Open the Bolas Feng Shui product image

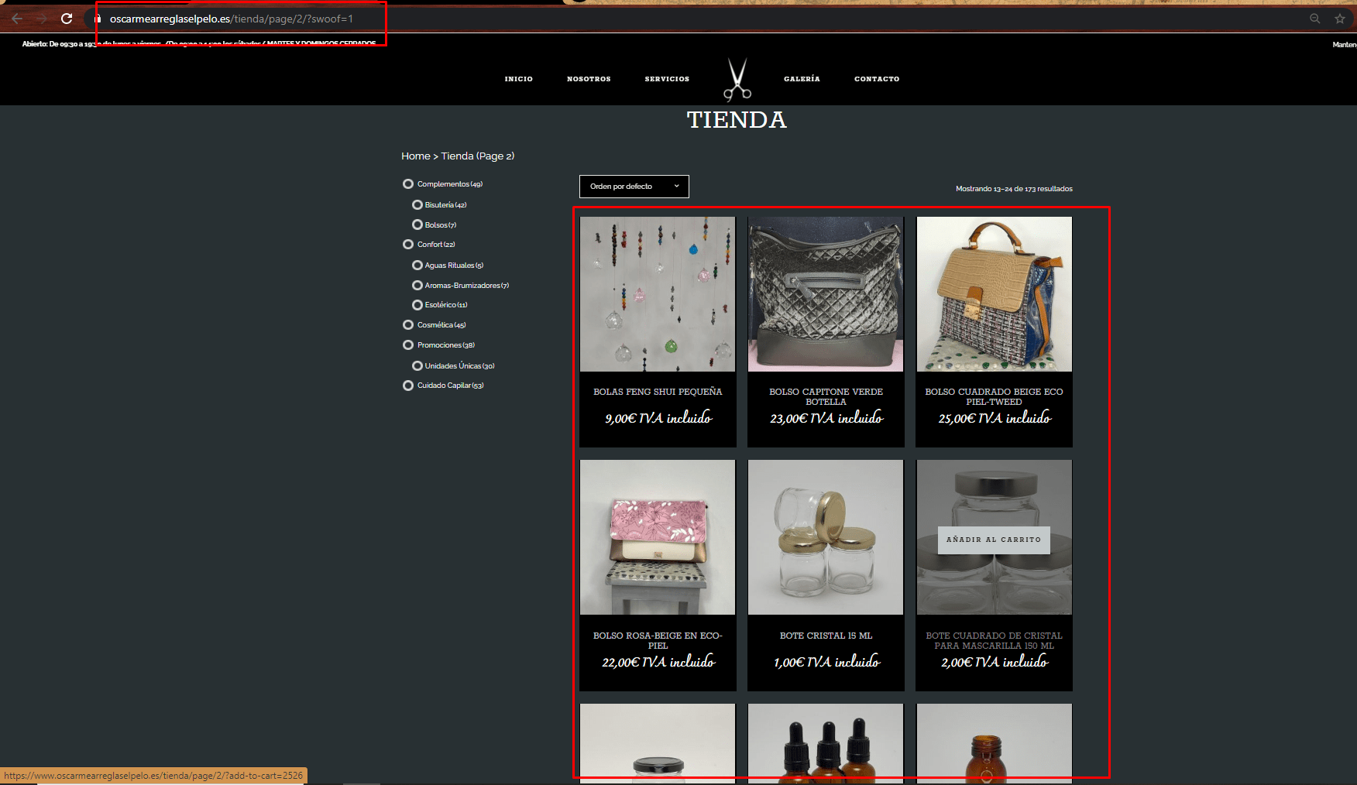click(x=658, y=294)
